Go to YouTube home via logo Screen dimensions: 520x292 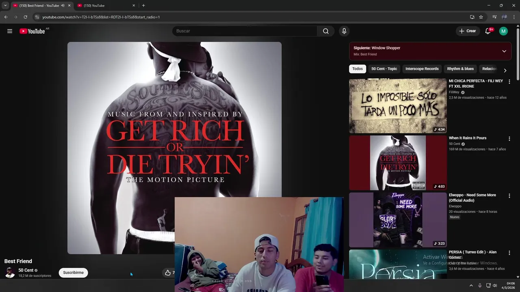click(x=32, y=31)
